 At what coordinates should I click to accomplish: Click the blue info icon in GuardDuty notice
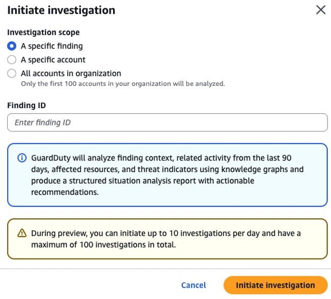(x=22, y=158)
